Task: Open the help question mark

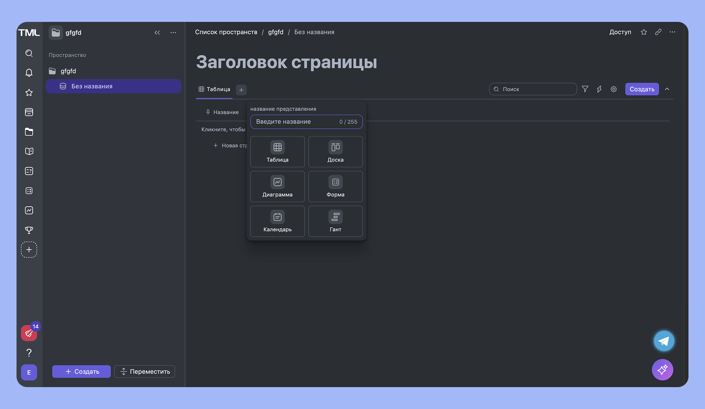Action: point(29,353)
